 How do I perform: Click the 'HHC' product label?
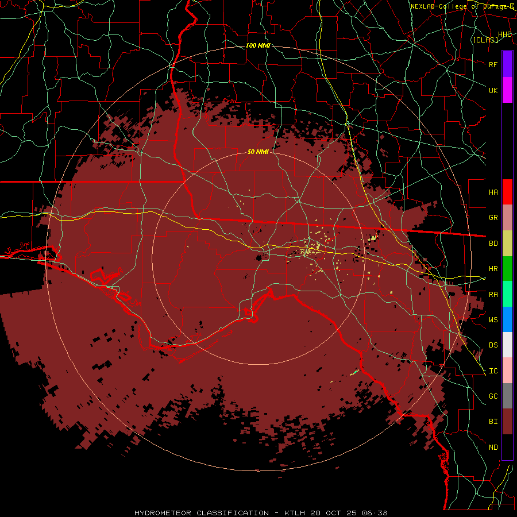pyautogui.click(x=505, y=34)
